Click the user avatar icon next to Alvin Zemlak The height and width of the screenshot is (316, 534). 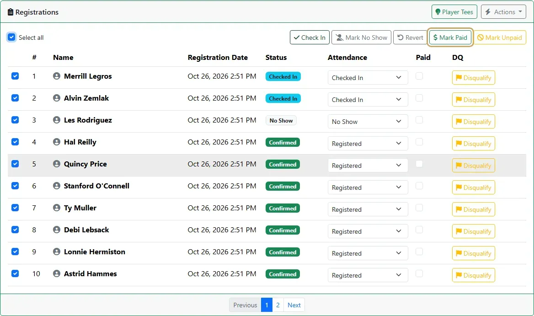57,98
